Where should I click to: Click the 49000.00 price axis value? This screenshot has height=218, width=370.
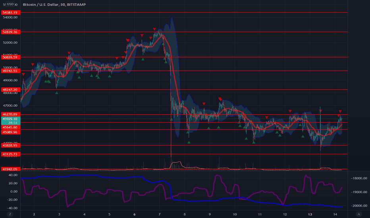pos(10,80)
